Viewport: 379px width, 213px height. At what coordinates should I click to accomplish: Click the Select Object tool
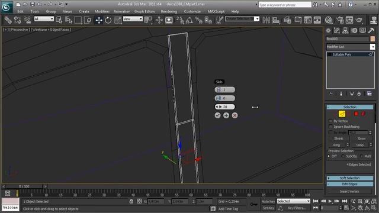pos(59,20)
